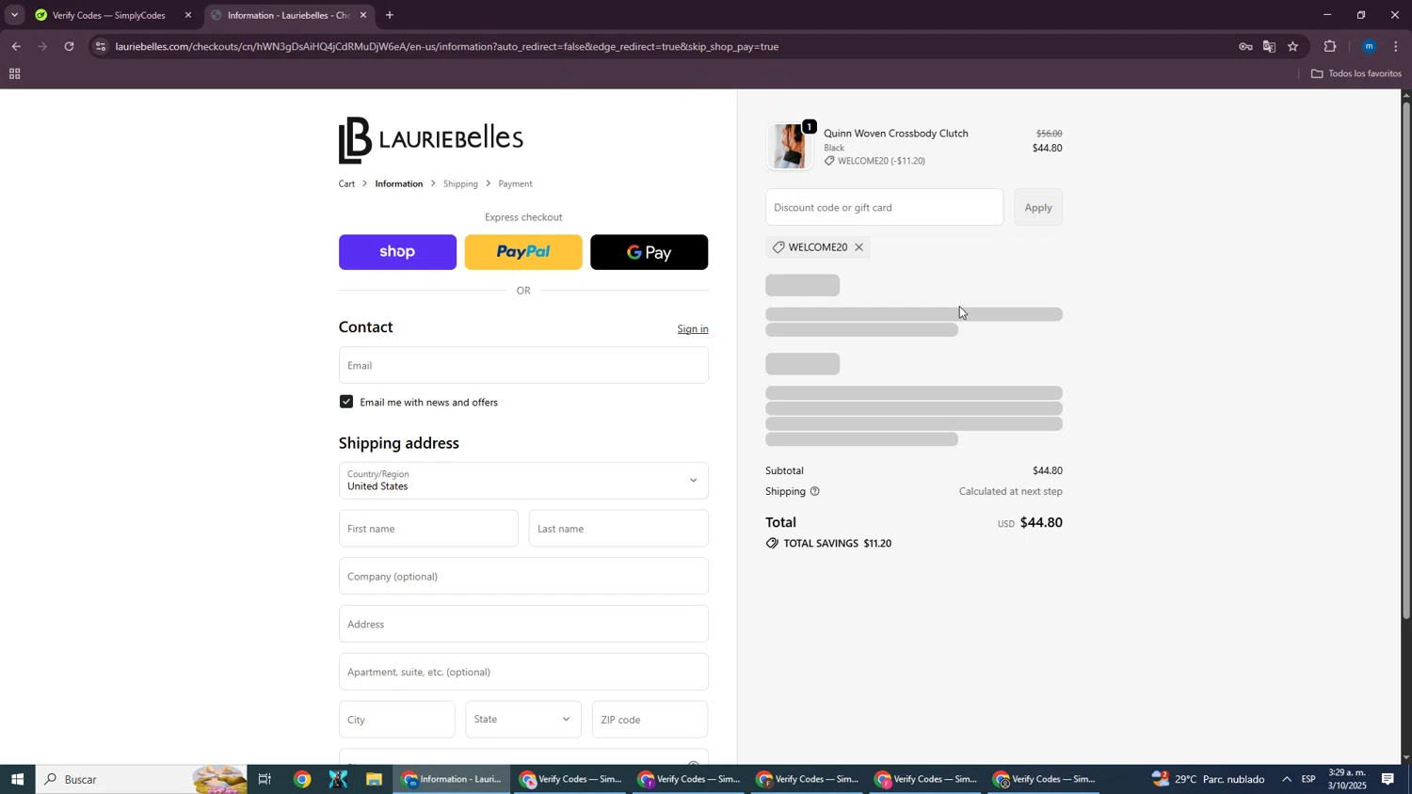The width and height of the screenshot is (1412, 794).
Task: View site information icon in address bar
Action: (101, 46)
